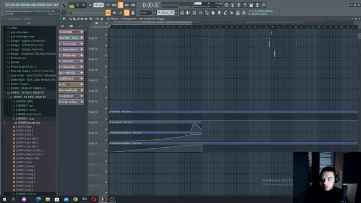361x203 pixels.
Task: Expand the '[SAINT6] Claps' folder
Action: click(25, 105)
